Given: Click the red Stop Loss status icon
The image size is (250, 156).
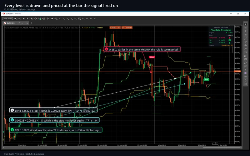Looking at the screenshot, I should tap(230, 38).
